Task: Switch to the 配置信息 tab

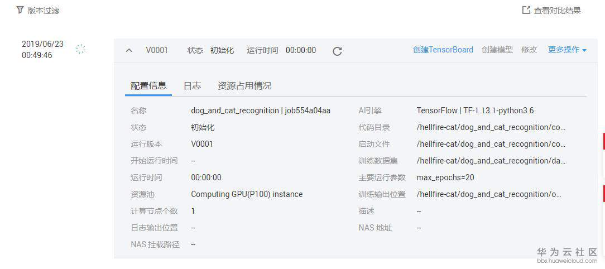Action: click(148, 86)
